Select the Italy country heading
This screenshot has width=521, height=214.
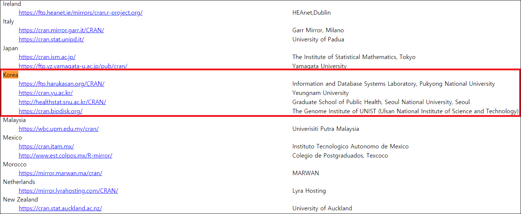8,21
